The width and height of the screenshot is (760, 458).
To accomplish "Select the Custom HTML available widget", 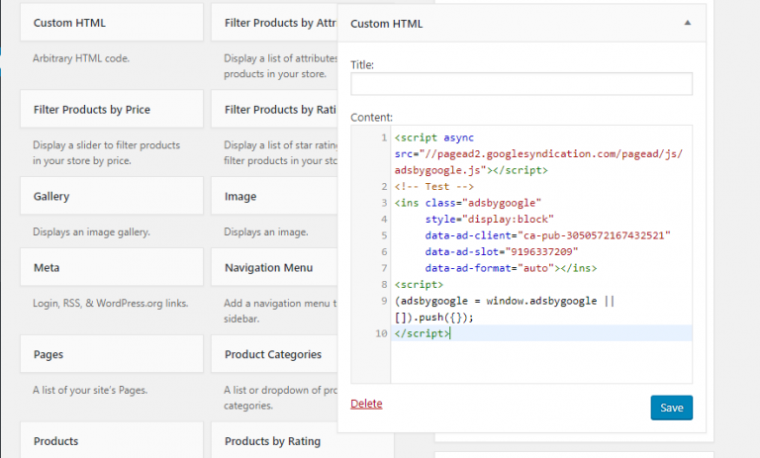I will [x=69, y=23].
